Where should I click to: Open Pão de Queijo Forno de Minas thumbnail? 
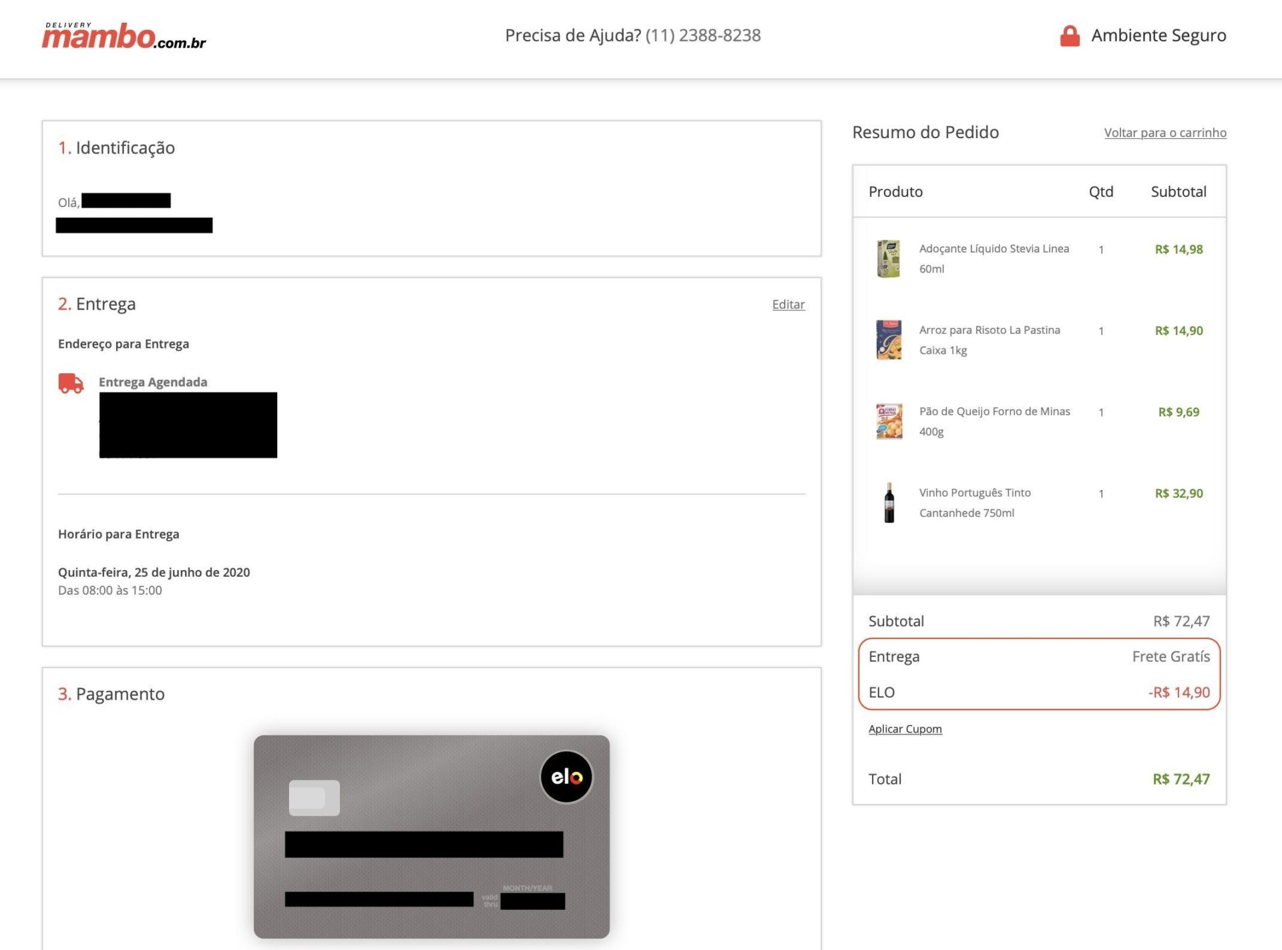point(889,421)
